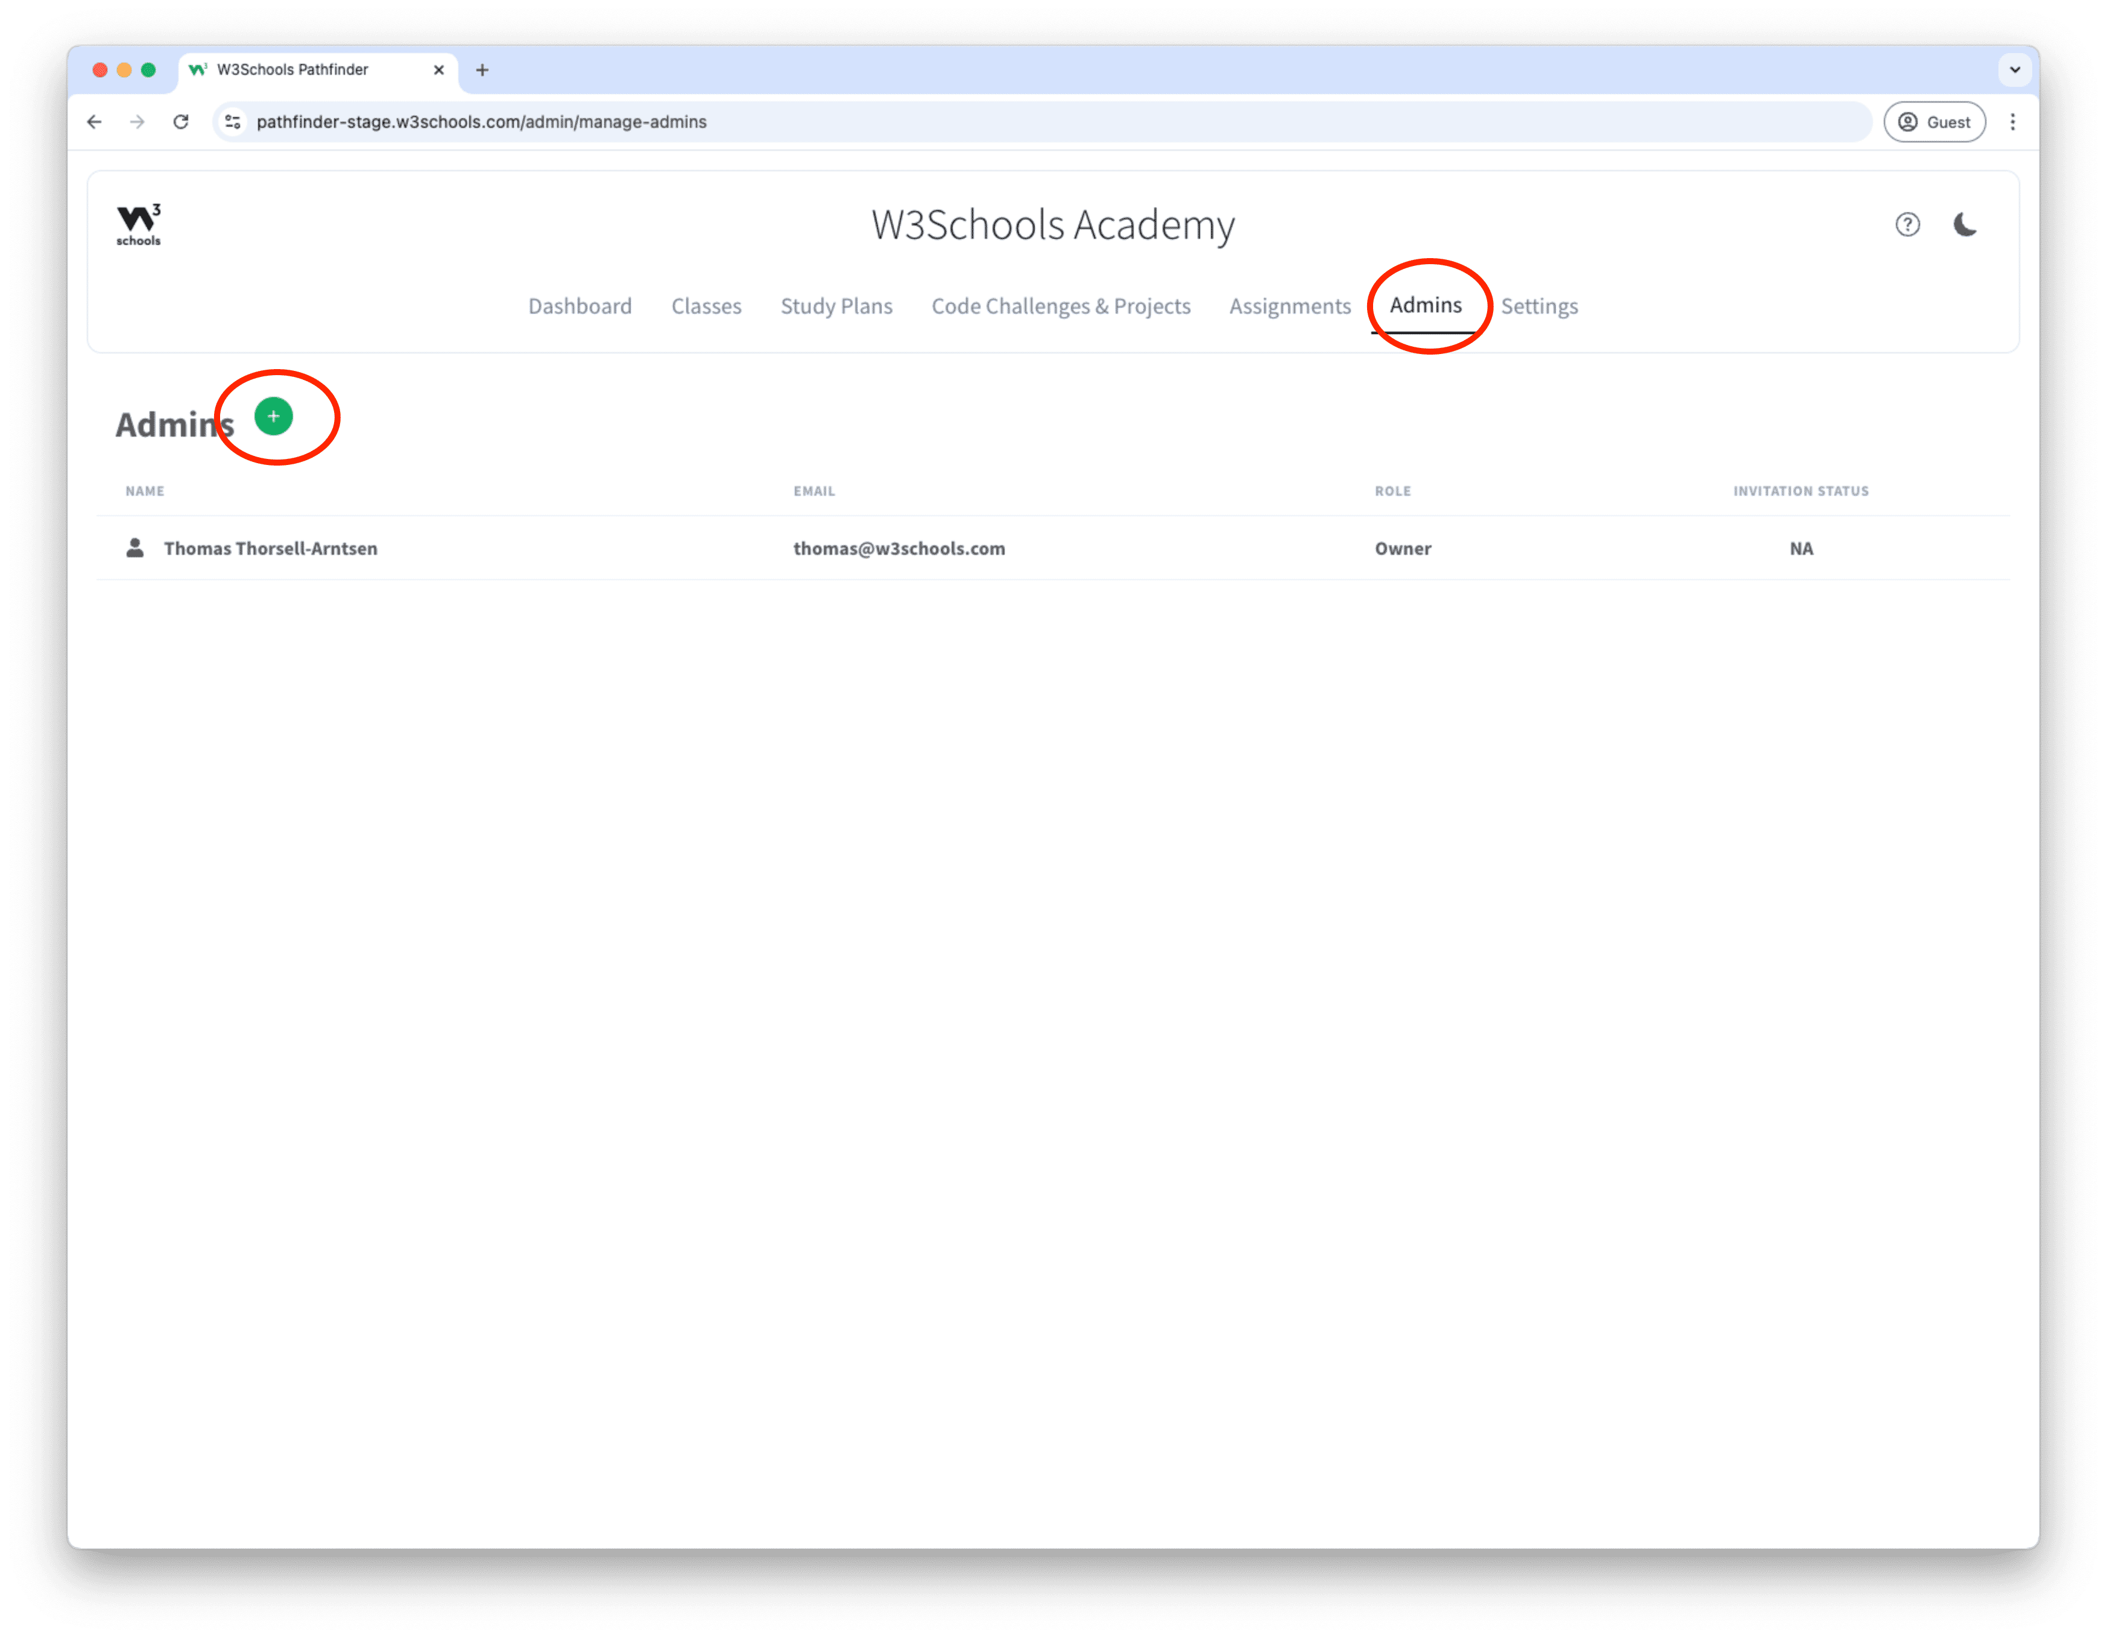Open Chrome three-dot menu
Screen dimensions: 2107x1638
[x=2012, y=122]
